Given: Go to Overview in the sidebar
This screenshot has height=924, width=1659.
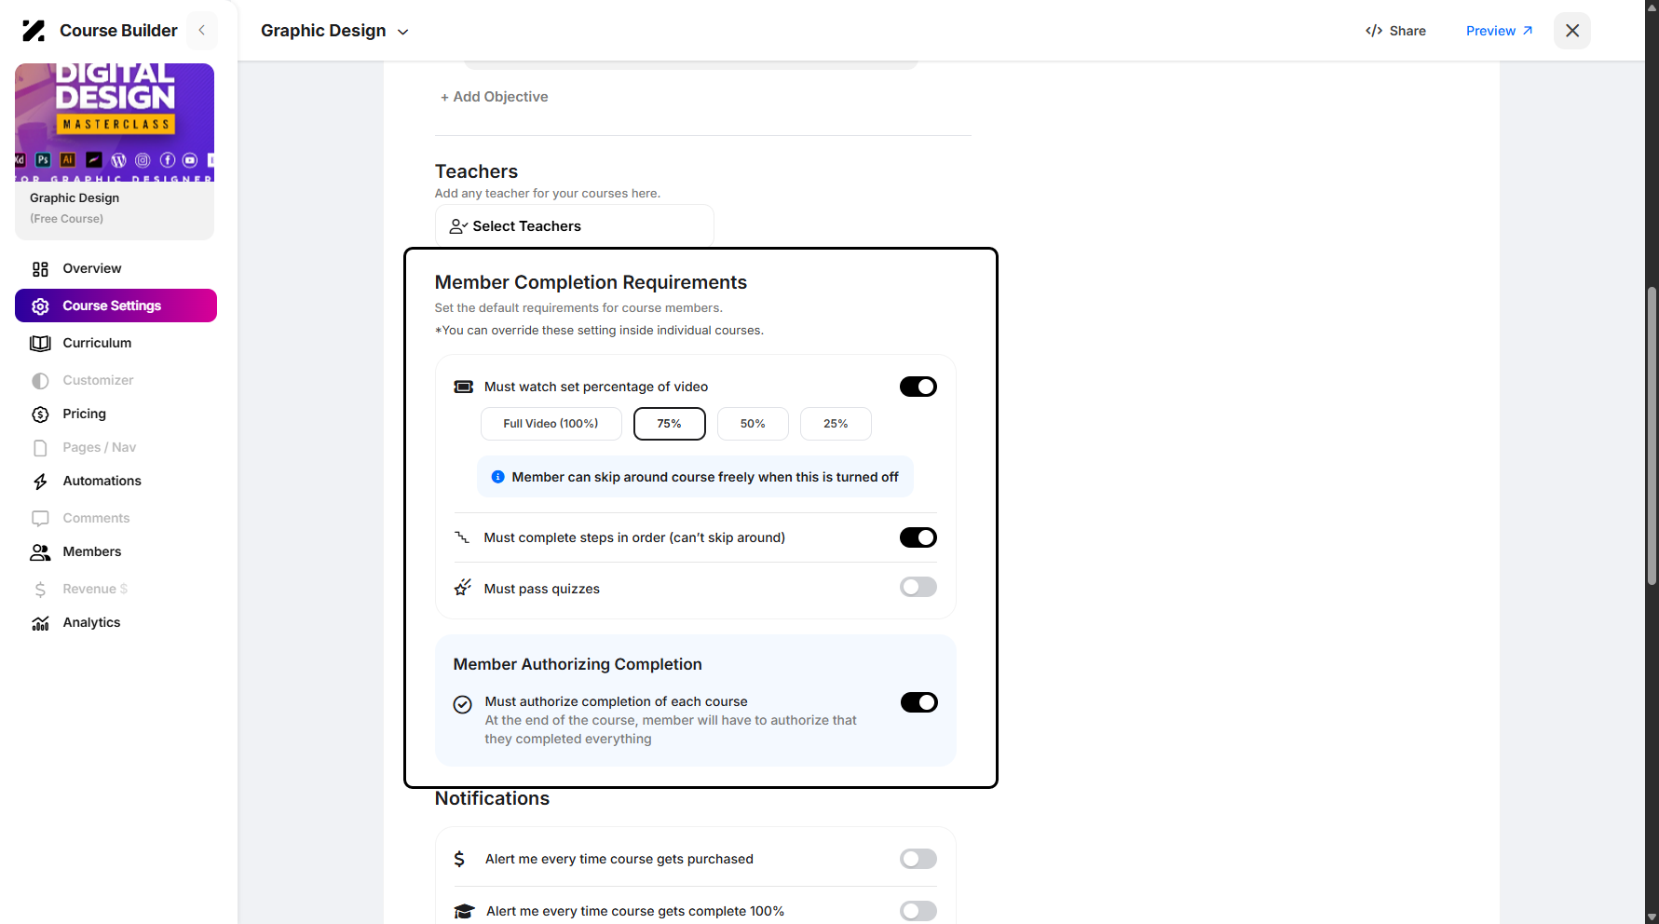Looking at the screenshot, I should pyautogui.click(x=91, y=268).
